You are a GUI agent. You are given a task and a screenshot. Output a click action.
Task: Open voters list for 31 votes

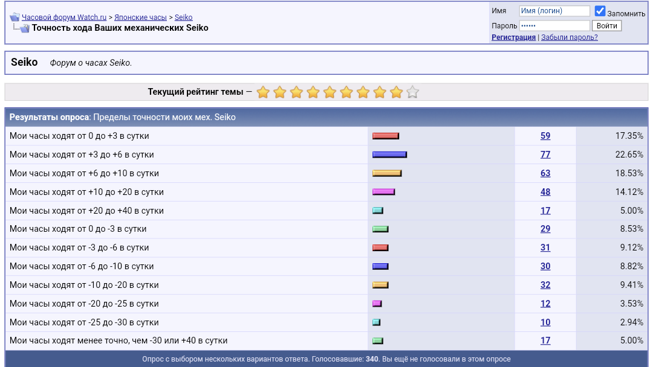545,247
